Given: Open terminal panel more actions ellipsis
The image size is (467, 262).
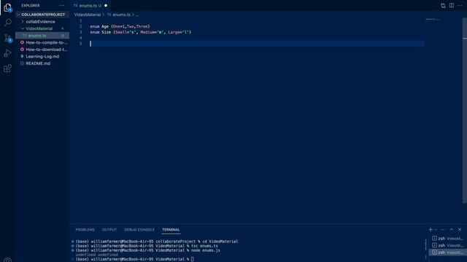Looking at the screenshot, I should (x=443, y=230).
